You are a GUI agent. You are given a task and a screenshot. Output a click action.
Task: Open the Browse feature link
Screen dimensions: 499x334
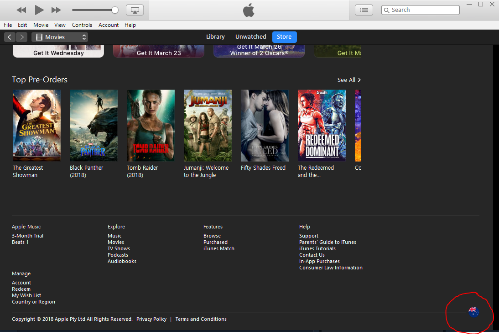(x=212, y=236)
